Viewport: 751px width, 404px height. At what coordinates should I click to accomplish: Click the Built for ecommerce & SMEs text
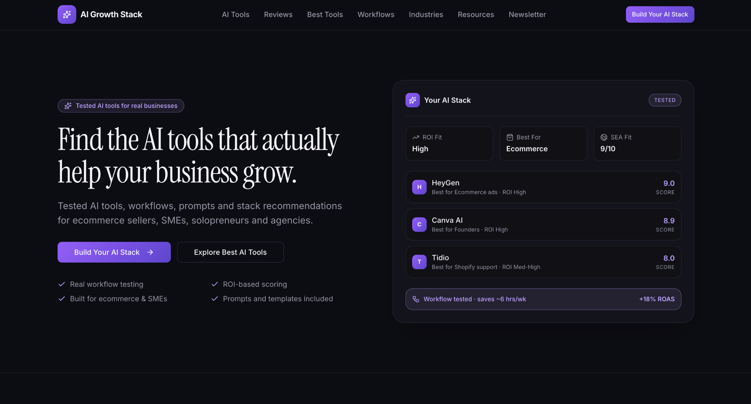(x=118, y=299)
